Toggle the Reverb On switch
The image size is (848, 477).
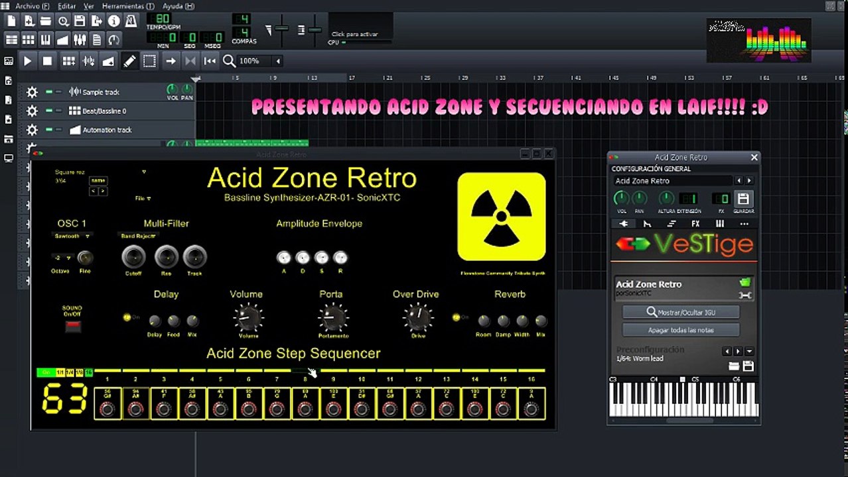point(456,317)
